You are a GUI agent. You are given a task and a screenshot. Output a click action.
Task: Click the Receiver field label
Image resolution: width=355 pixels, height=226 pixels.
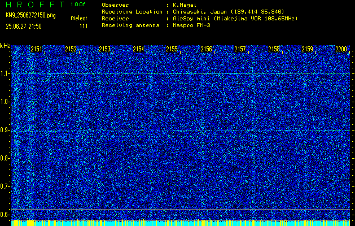(x=115, y=18)
